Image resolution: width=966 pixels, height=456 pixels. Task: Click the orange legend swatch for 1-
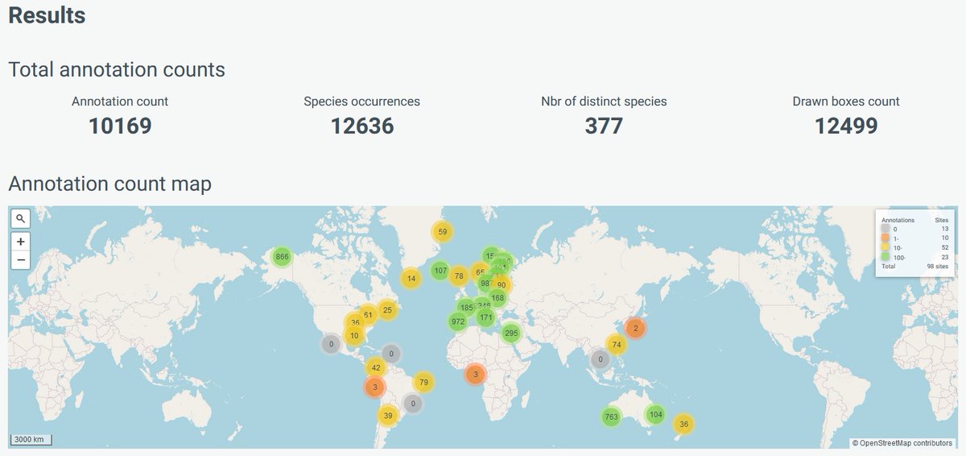(886, 238)
